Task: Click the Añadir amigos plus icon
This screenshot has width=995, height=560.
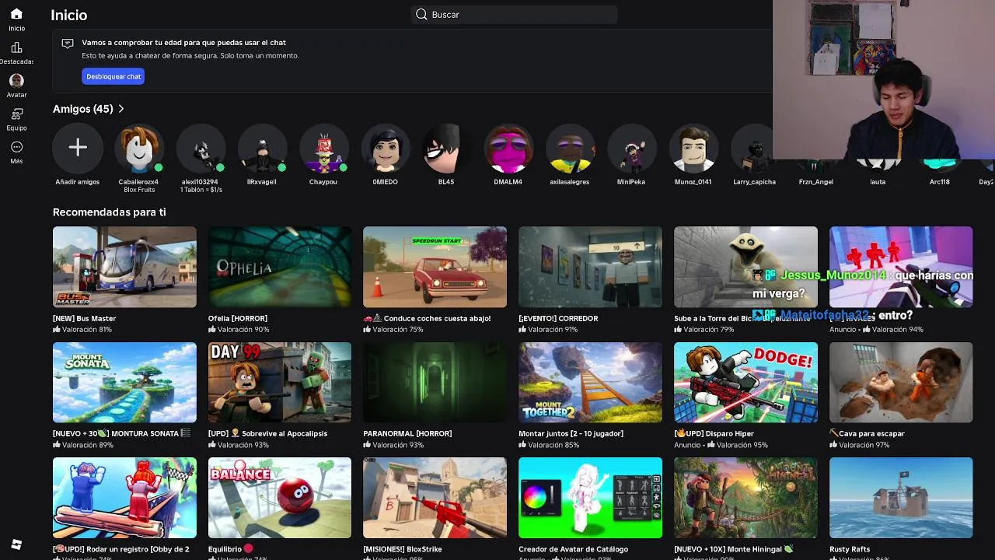Action: click(x=78, y=148)
